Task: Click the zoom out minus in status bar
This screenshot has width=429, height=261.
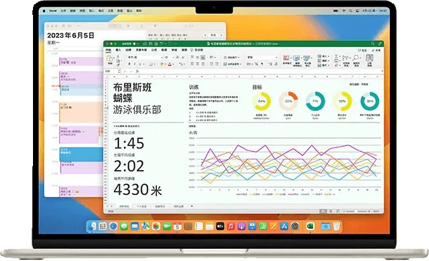Action: pyautogui.click(x=344, y=211)
